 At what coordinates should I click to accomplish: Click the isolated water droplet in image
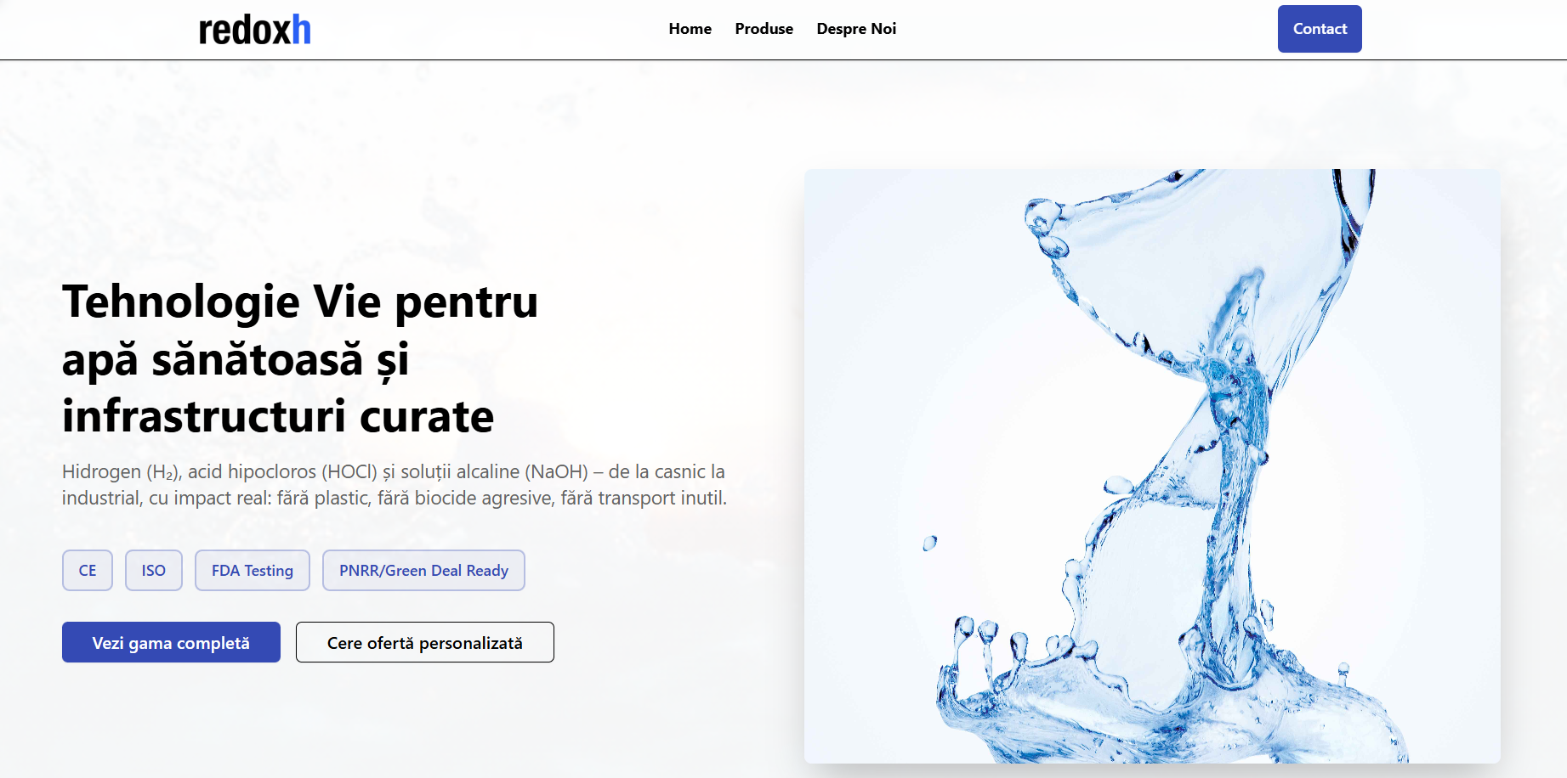click(929, 543)
